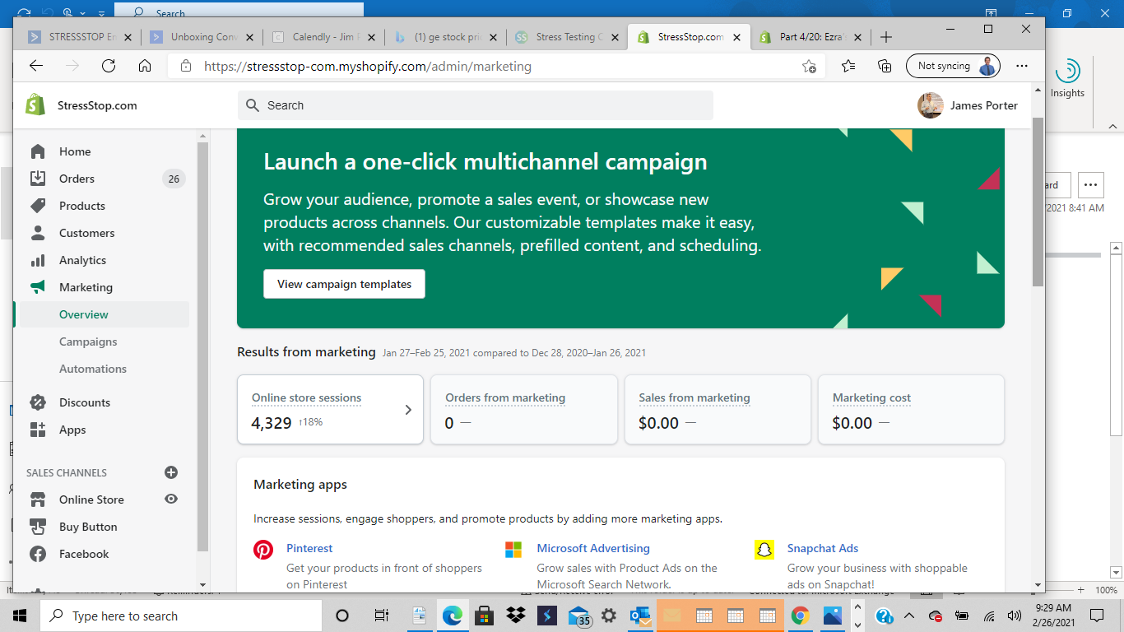Open the Microsoft Advertising link

tap(592, 548)
